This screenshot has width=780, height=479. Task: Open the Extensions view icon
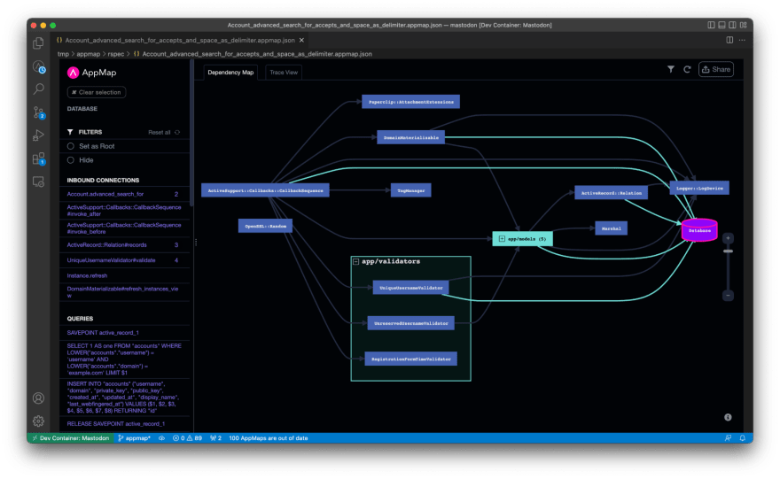(x=39, y=159)
